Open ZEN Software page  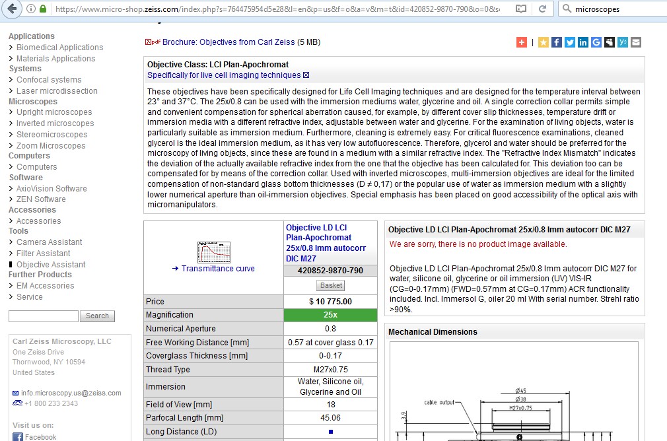pyautogui.click(x=41, y=199)
